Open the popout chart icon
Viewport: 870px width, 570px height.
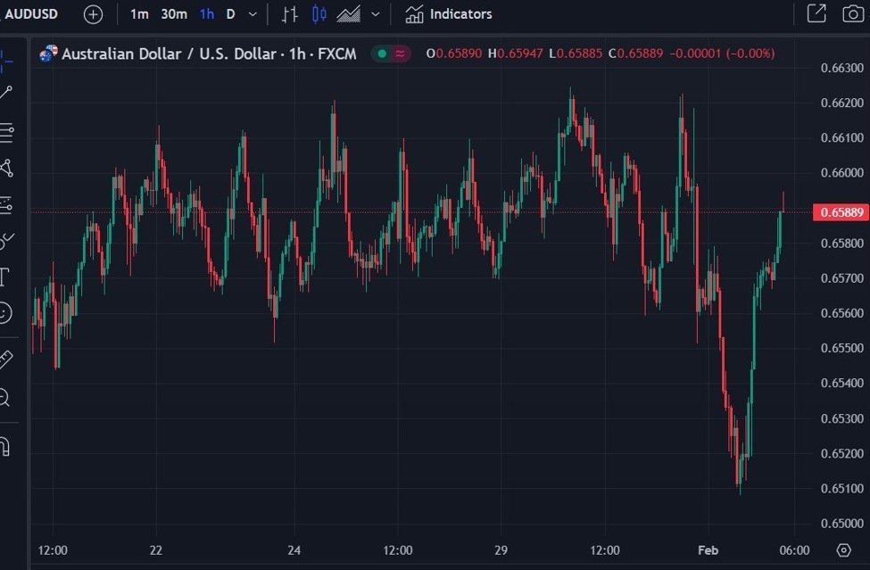point(816,14)
